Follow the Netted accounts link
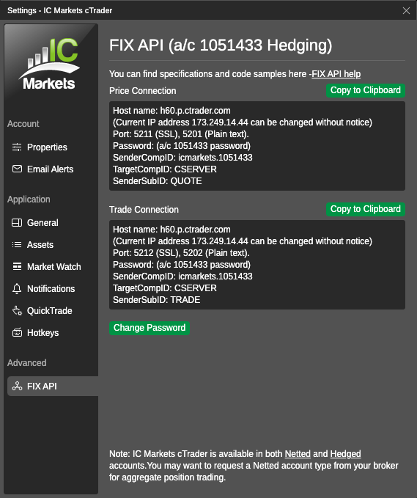The width and height of the screenshot is (417, 498). pos(298,454)
